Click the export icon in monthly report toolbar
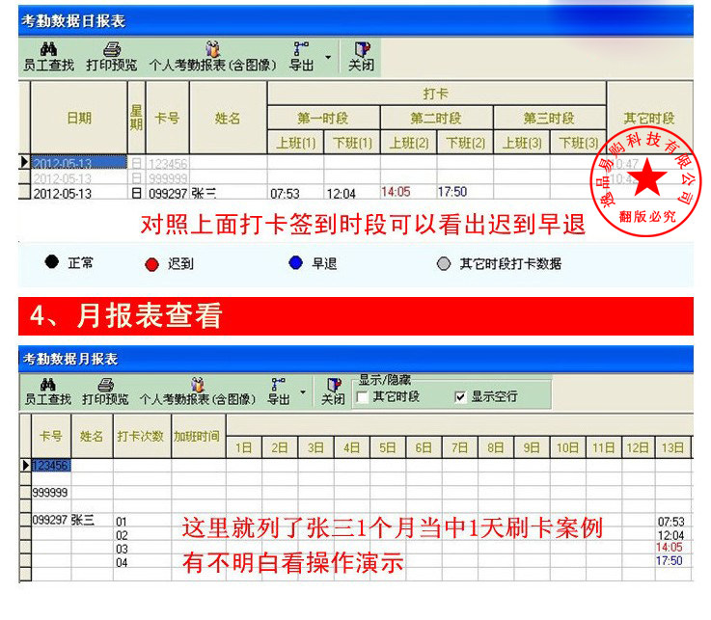This screenshot has width=711, height=620. [279, 391]
